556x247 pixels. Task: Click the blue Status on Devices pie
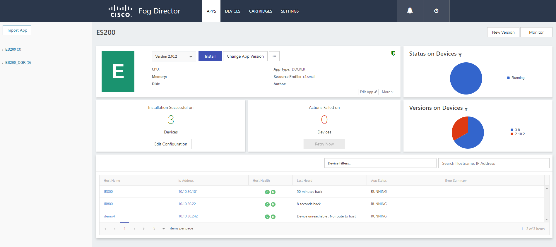tap(466, 78)
